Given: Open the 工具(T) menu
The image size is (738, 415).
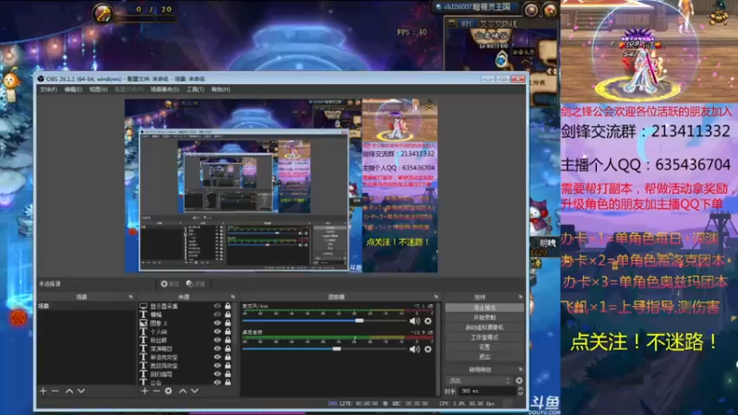Looking at the screenshot, I should pyautogui.click(x=196, y=89).
